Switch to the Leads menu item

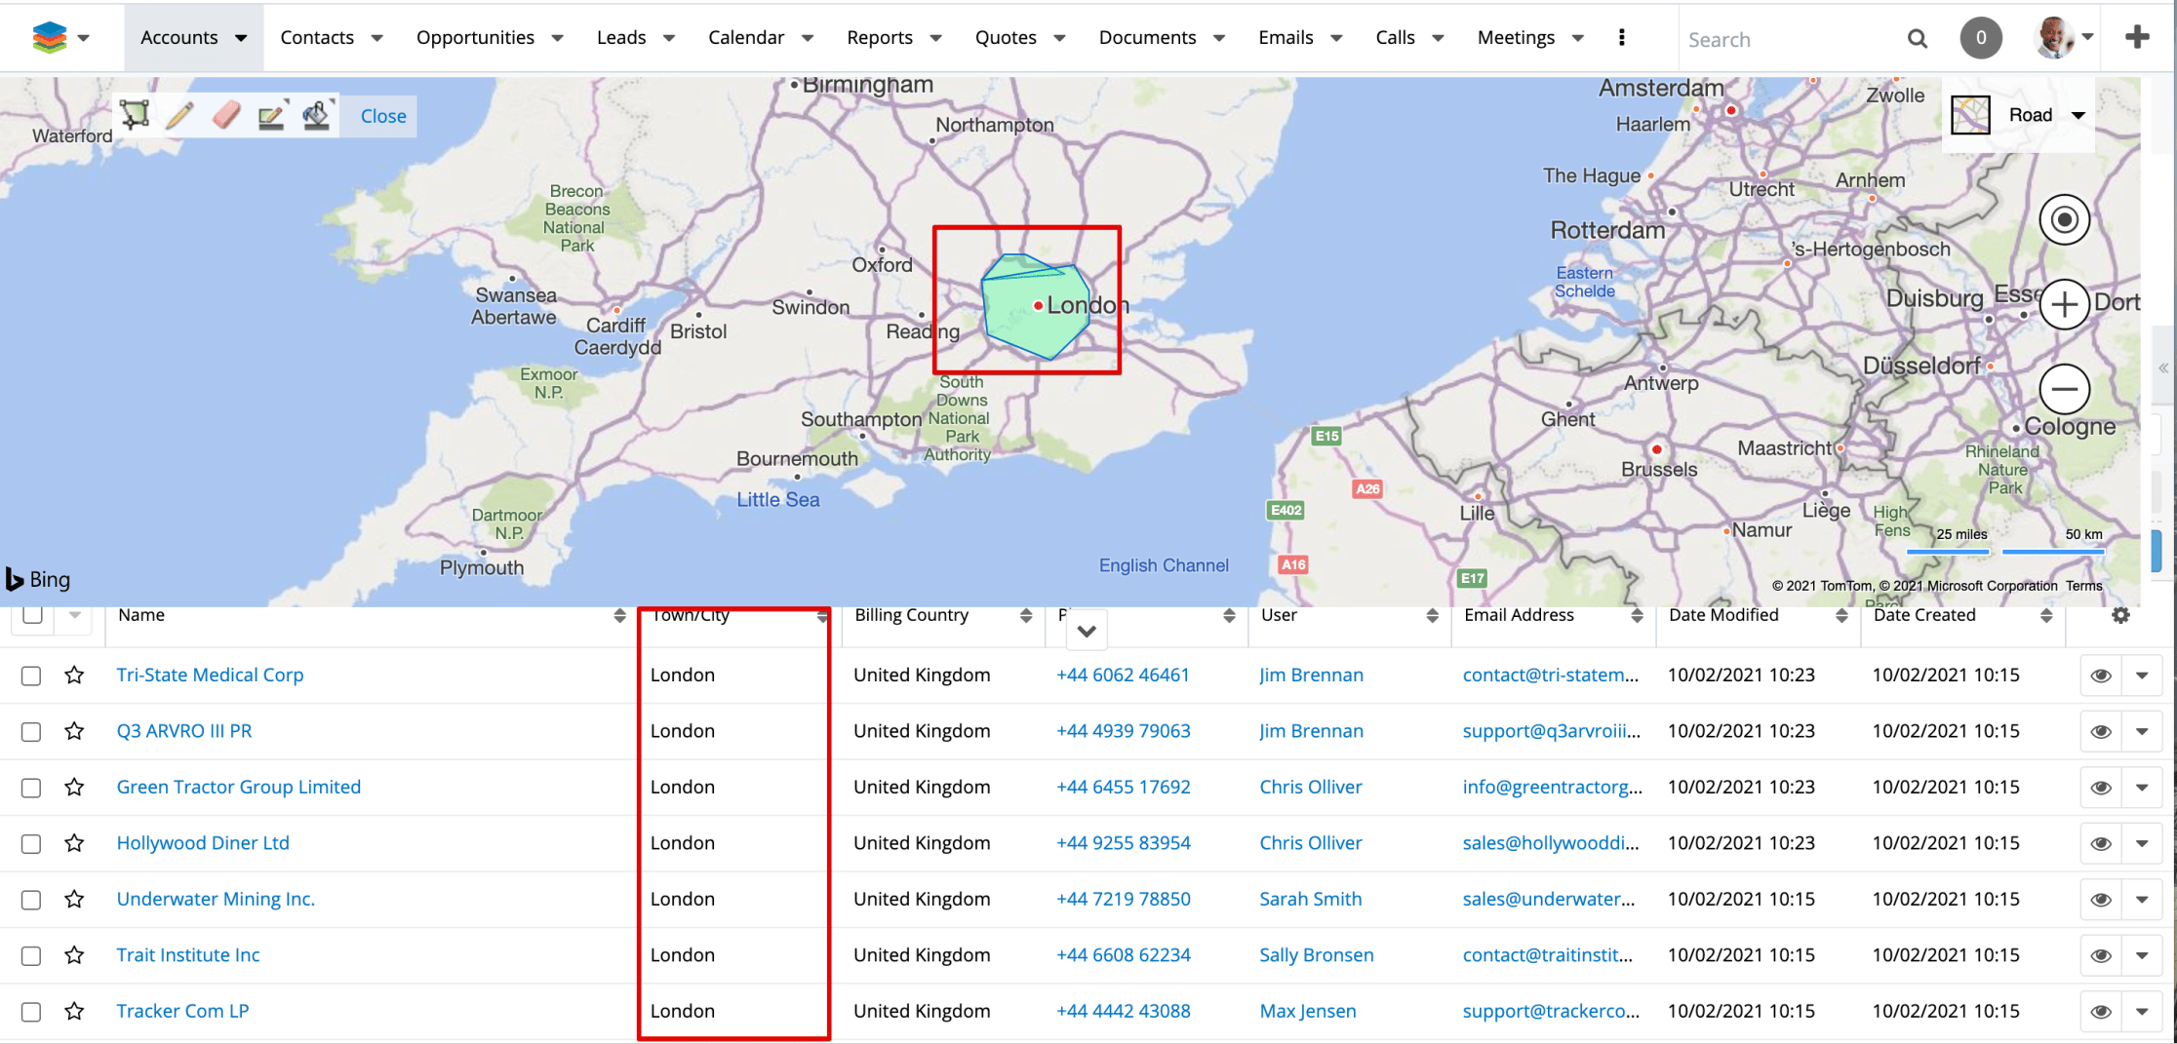[621, 37]
